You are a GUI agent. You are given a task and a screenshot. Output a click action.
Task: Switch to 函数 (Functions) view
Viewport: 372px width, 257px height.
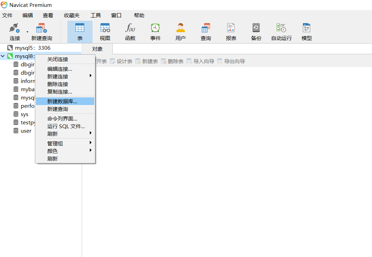tap(130, 31)
